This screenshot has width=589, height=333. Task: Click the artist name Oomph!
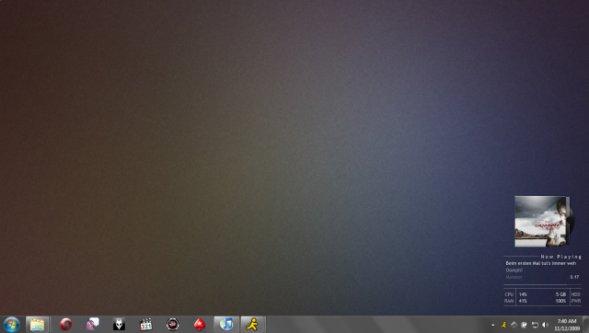click(x=514, y=270)
